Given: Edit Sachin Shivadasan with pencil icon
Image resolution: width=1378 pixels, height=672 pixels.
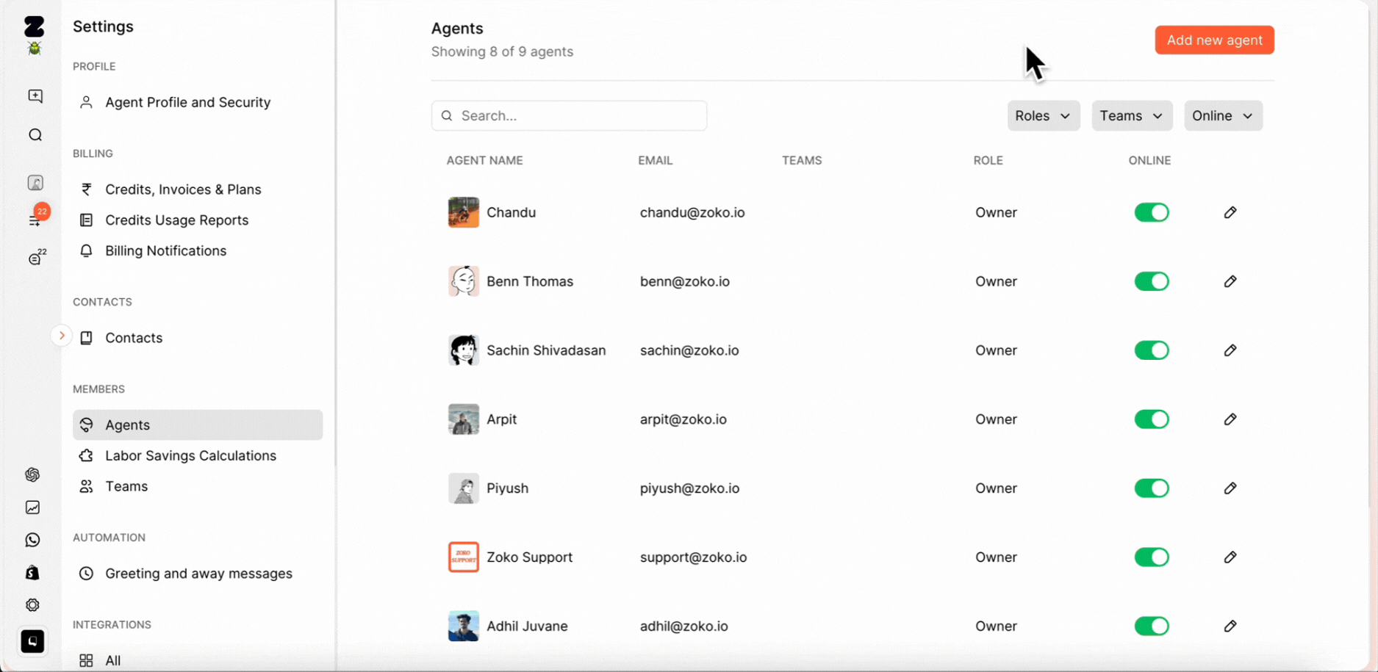Looking at the screenshot, I should [x=1230, y=350].
